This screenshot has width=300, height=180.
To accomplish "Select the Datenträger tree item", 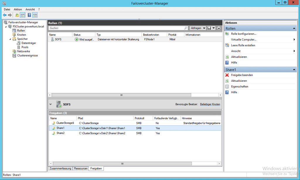I will coord(28,43).
